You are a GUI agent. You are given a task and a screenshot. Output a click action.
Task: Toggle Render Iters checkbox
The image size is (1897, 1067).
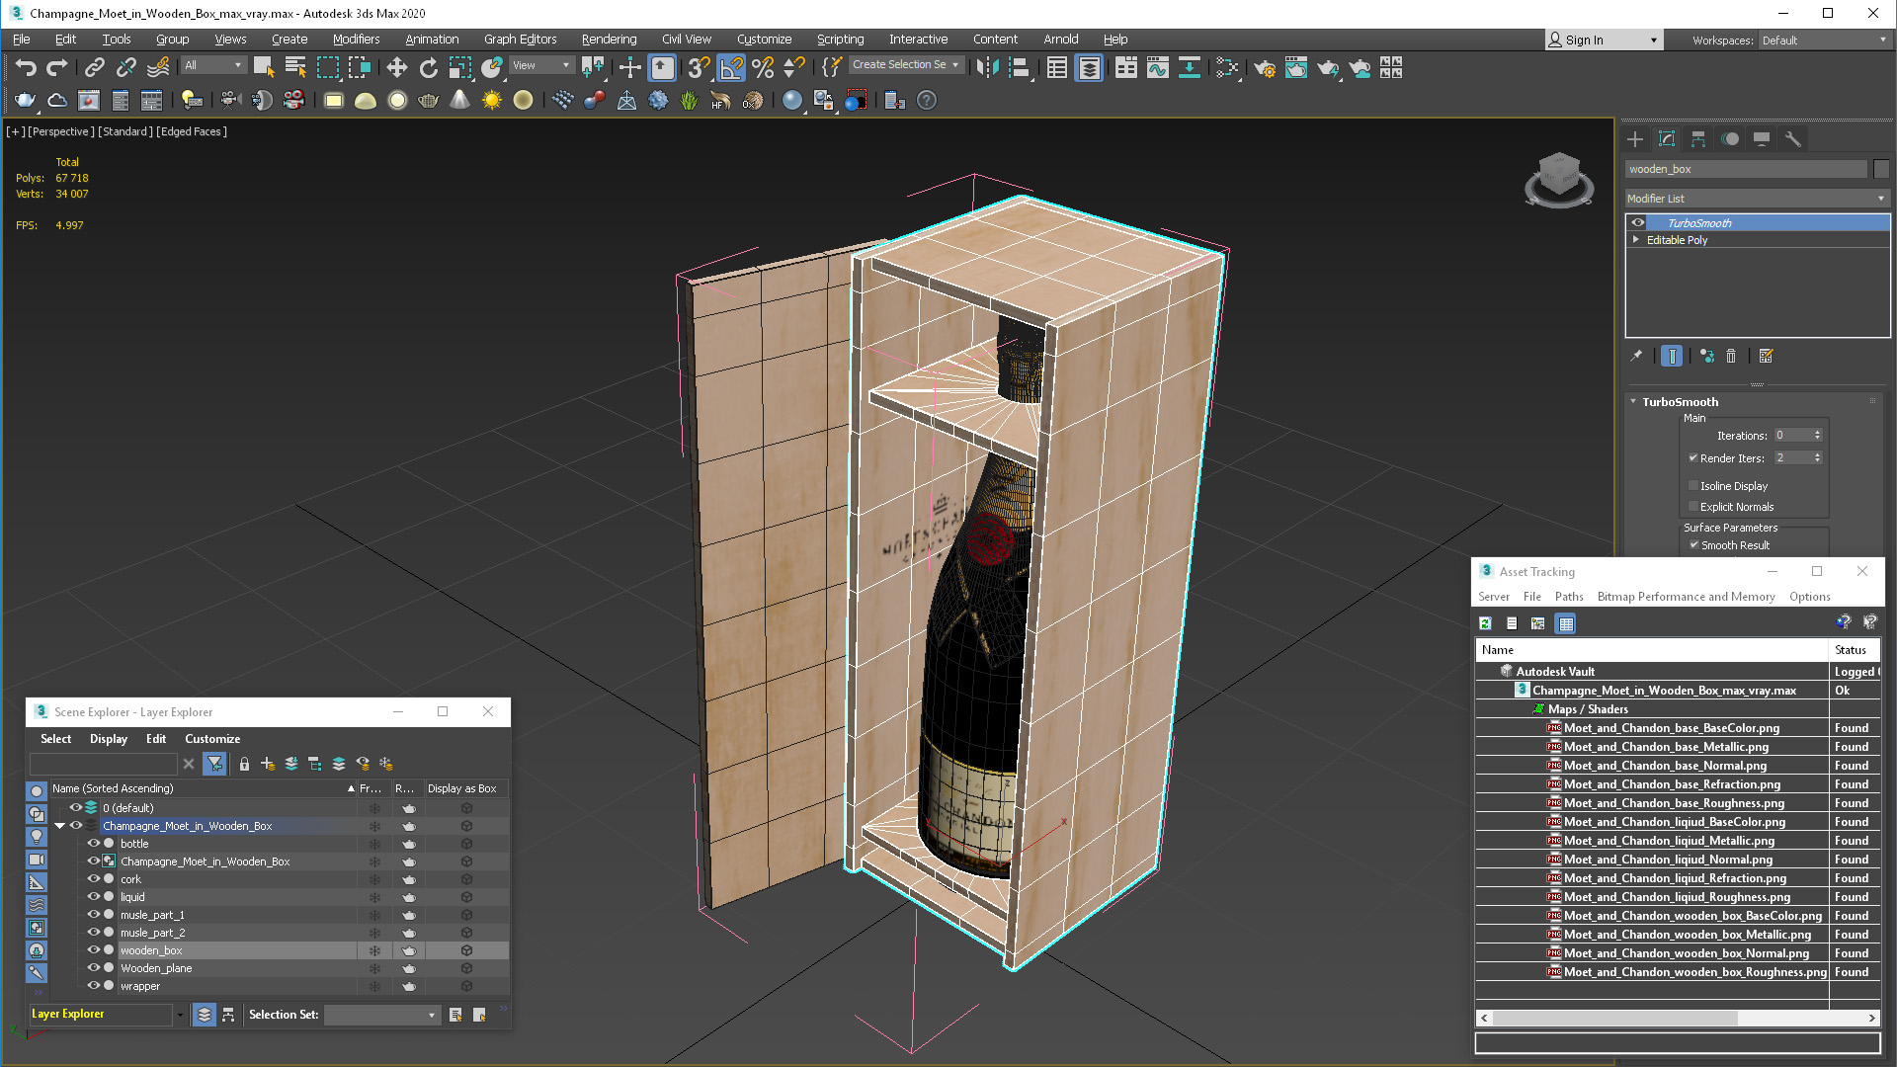point(1693,458)
